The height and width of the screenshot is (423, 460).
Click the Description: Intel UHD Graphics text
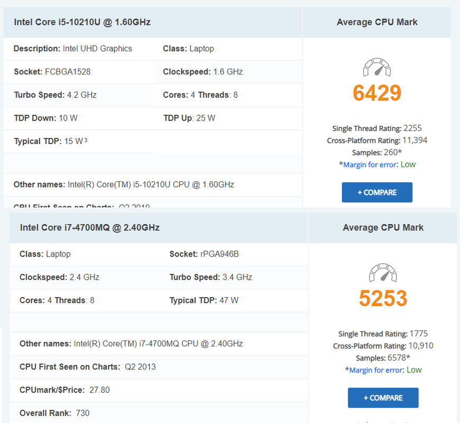click(x=73, y=49)
